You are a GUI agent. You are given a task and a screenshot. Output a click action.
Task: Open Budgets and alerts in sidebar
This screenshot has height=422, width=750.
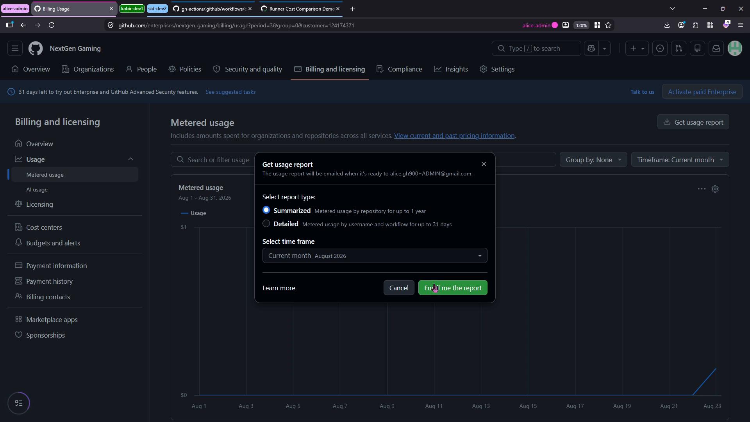tap(75, 243)
